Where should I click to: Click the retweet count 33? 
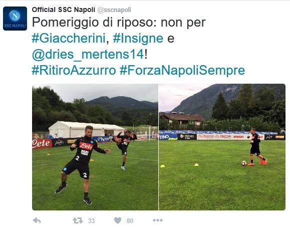click(x=91, y=221)
